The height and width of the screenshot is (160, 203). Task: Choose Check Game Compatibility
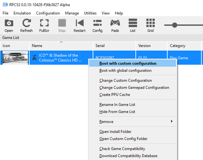coord(133,149)
